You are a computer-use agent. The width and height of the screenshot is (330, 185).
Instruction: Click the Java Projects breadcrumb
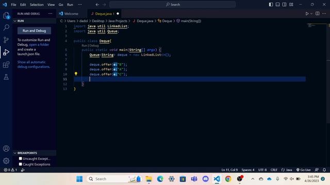(x=118, y=21)
